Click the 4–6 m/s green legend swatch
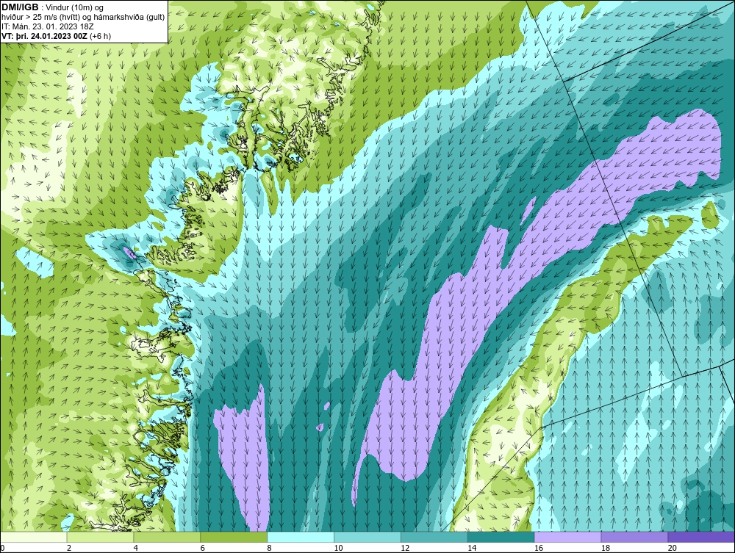This screenshot has width=735, height=553. click(x=167, y=537)
